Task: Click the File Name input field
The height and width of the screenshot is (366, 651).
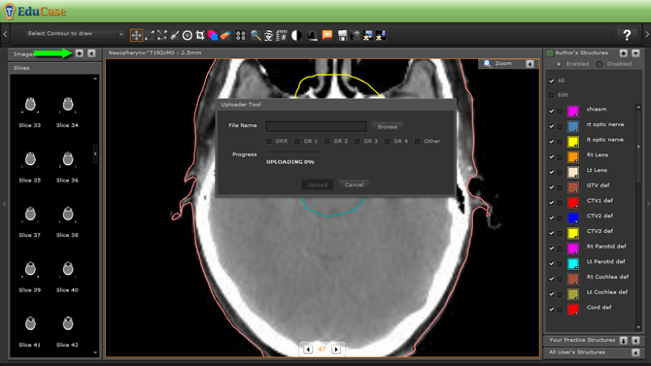Action: pos(317,126)
